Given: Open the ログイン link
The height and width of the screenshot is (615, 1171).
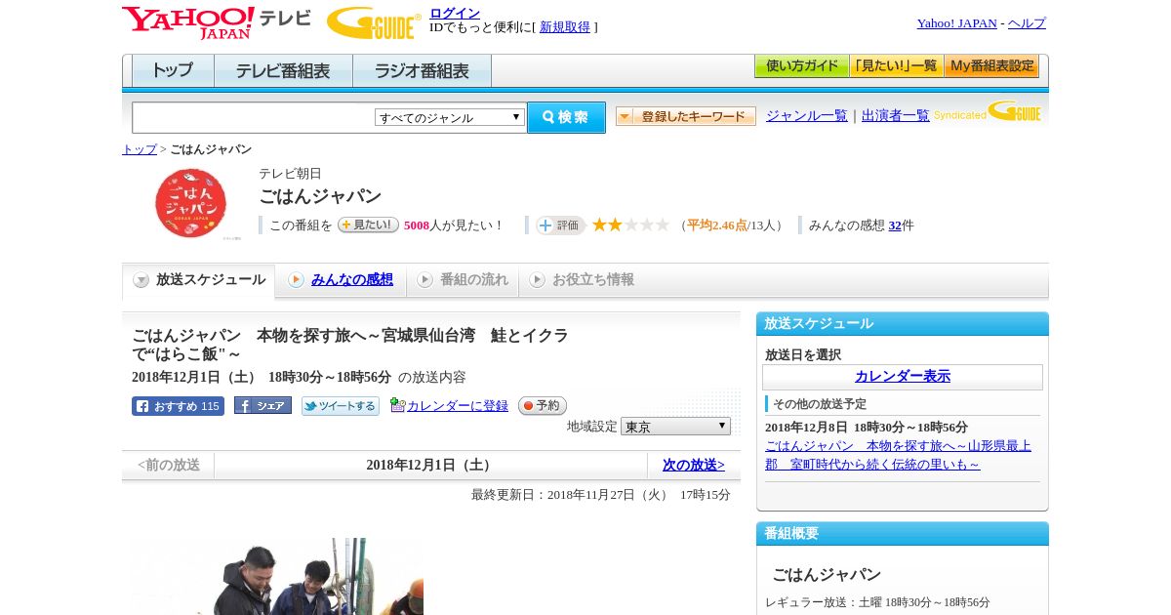Looking at the screenshot, I should 455,13.
